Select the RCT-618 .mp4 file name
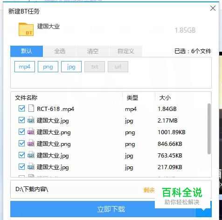 pos(55,109)
